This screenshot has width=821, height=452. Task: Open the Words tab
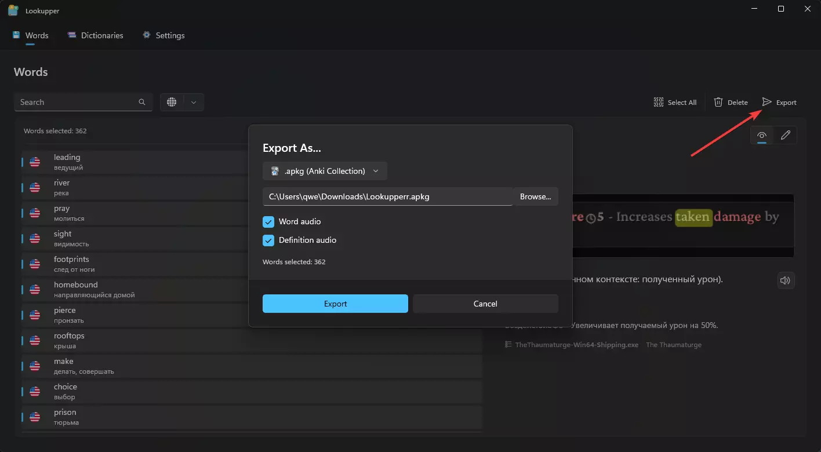[30, 35]
